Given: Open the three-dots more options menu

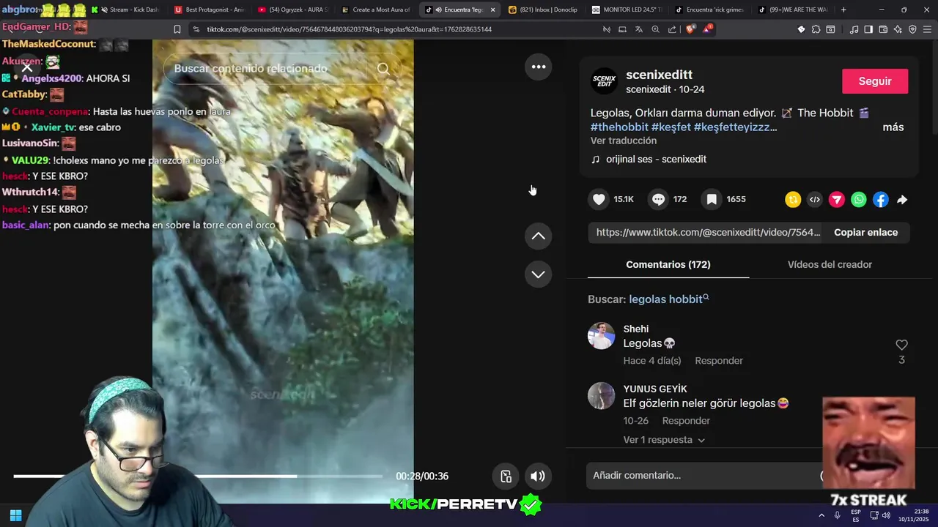Looking at the screenshot, I should [x=539, y=67].
